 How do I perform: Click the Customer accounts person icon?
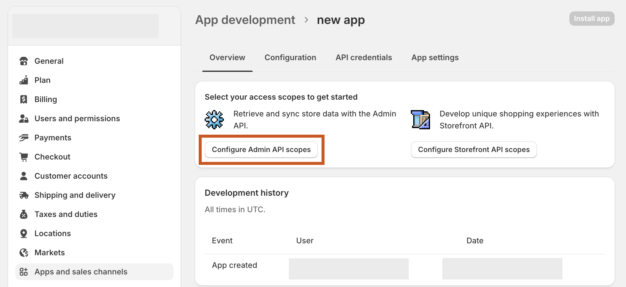24,176
